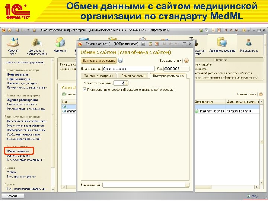
Task: Click the 1C logo icon in dialog title bar
Action: click(x=80, y=44)
